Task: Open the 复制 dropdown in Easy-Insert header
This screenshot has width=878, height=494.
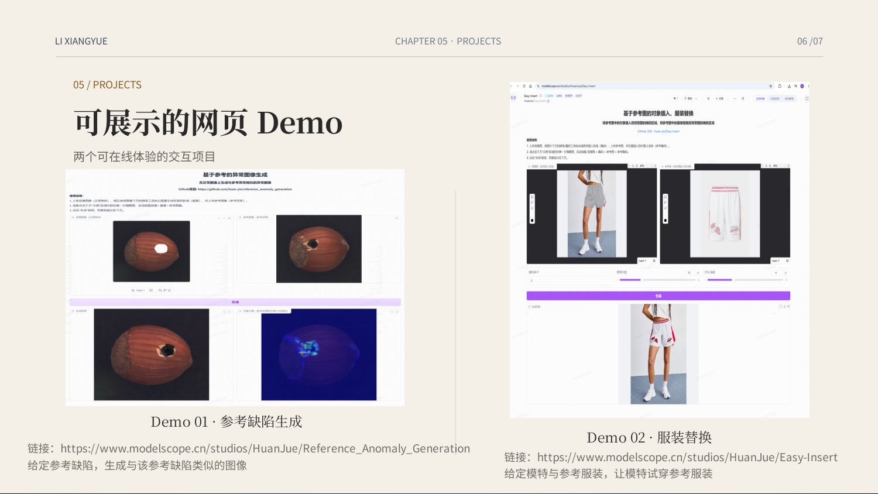Action: pyautogui.click(x=692, y=98)
